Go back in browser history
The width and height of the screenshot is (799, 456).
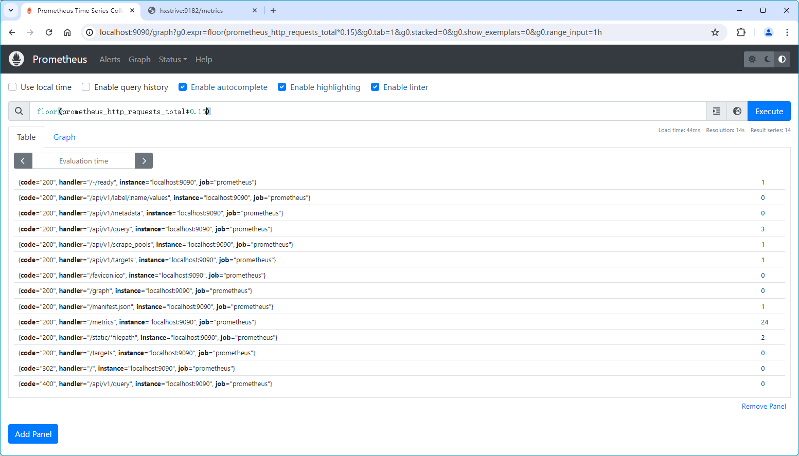pyautogui.click(x=12, y=32)
